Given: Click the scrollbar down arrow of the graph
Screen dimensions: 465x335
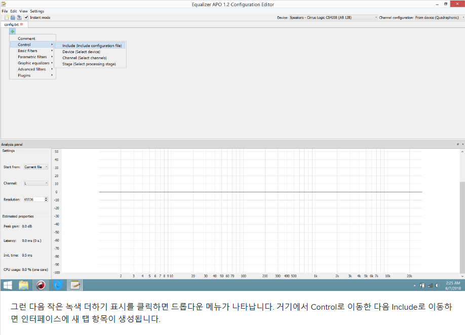Looking at the screenshot, I should (462, 276).
